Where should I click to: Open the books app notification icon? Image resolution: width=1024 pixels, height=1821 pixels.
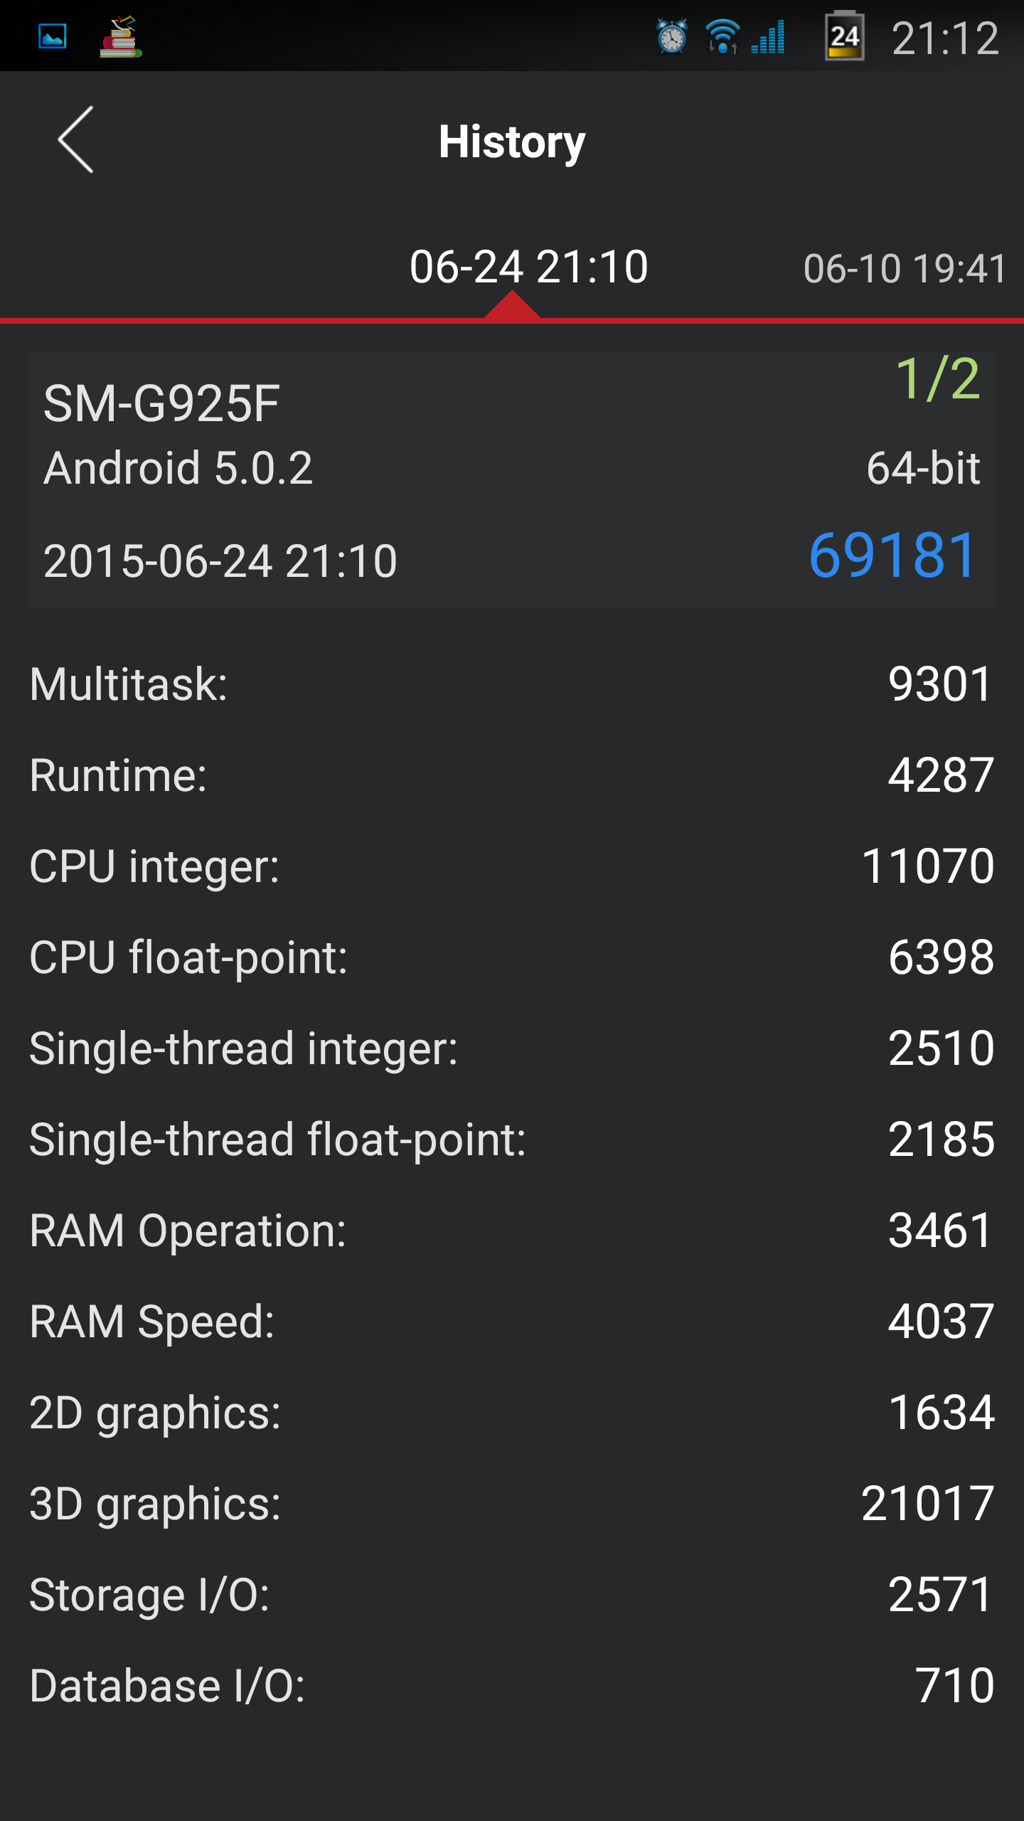pos(120,37)
